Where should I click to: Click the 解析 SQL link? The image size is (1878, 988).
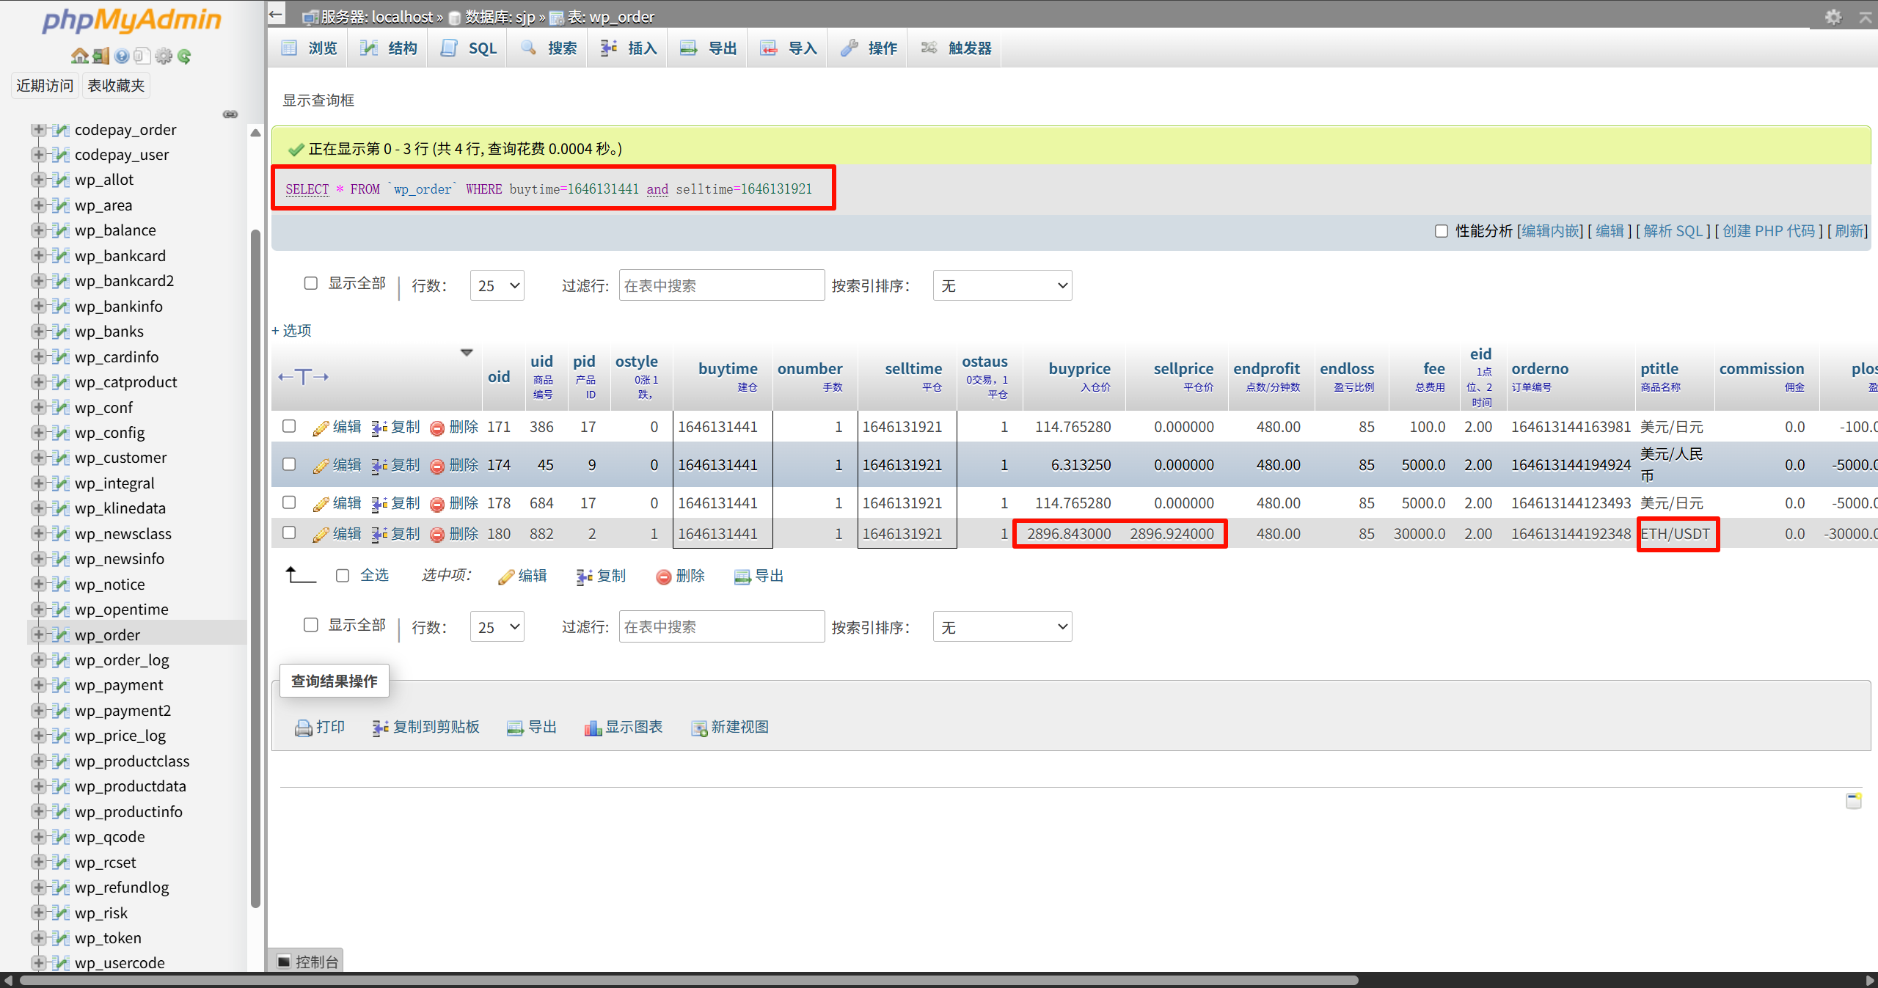pyautogui.click(x=1673, y=231)
